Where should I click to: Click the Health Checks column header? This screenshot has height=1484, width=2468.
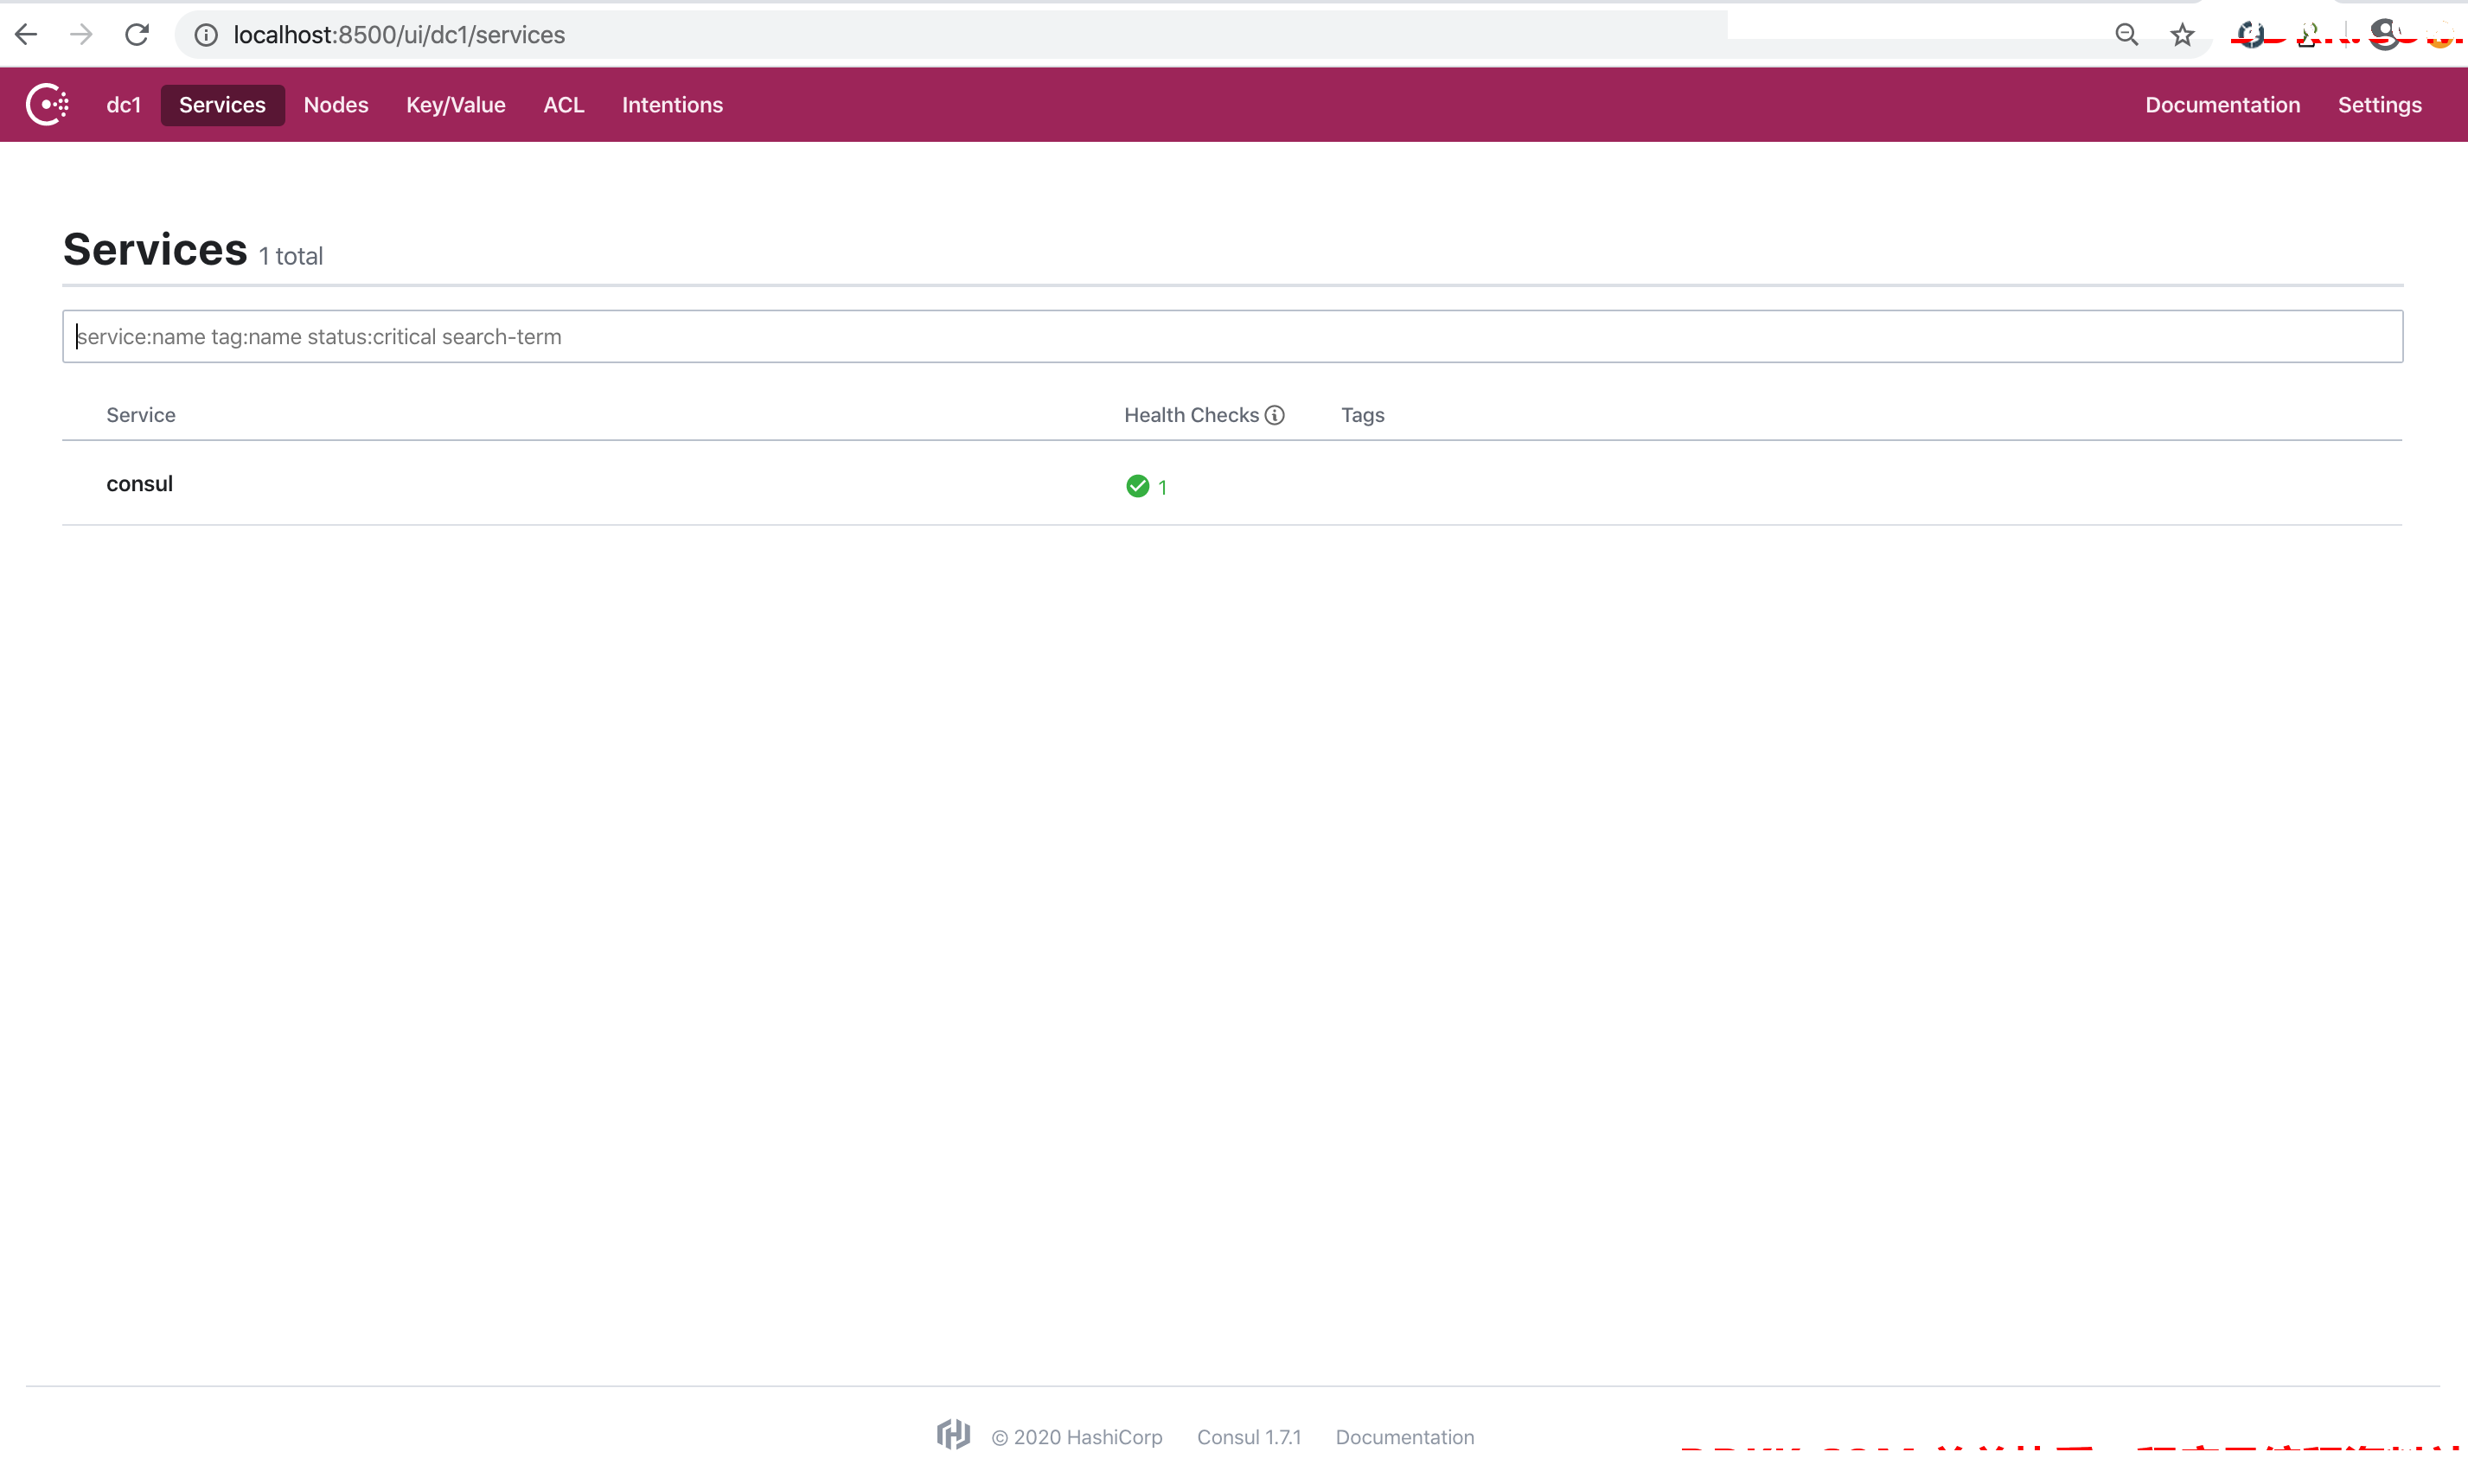[x=1191, y=415]
